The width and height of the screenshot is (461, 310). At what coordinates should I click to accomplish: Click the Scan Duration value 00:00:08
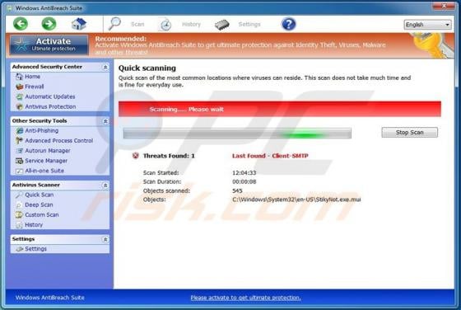coord(244,182)
